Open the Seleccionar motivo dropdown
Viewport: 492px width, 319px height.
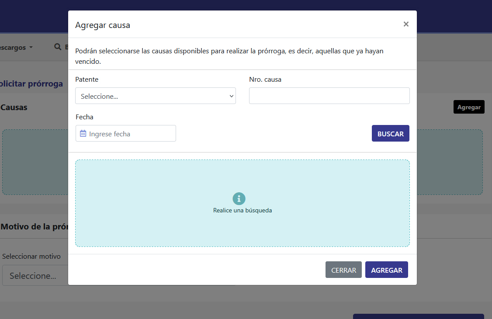(x=35, y=276)
